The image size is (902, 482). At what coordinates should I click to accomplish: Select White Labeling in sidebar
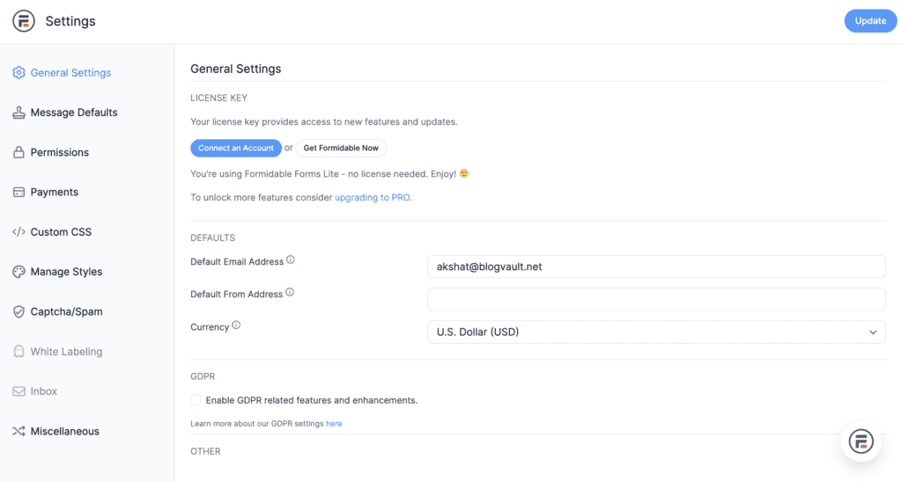click(x=66, y=352)
